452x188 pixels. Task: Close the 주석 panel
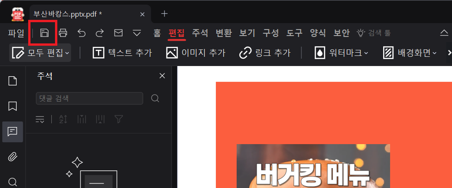coord(162,76)
